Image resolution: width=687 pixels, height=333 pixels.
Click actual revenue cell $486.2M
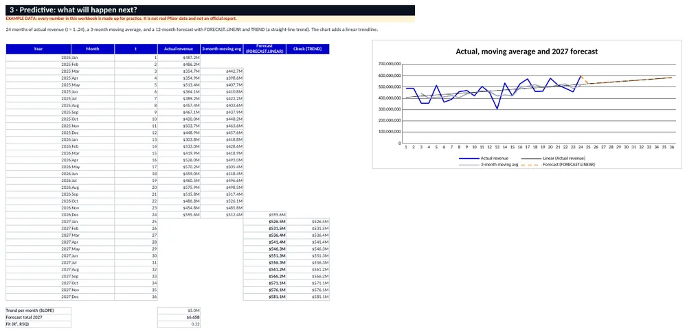pos(179,65)
